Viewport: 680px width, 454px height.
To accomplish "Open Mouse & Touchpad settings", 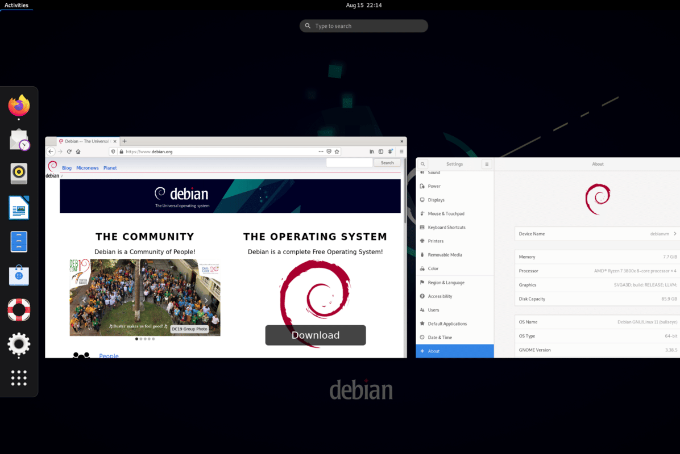I will point(454,213).
